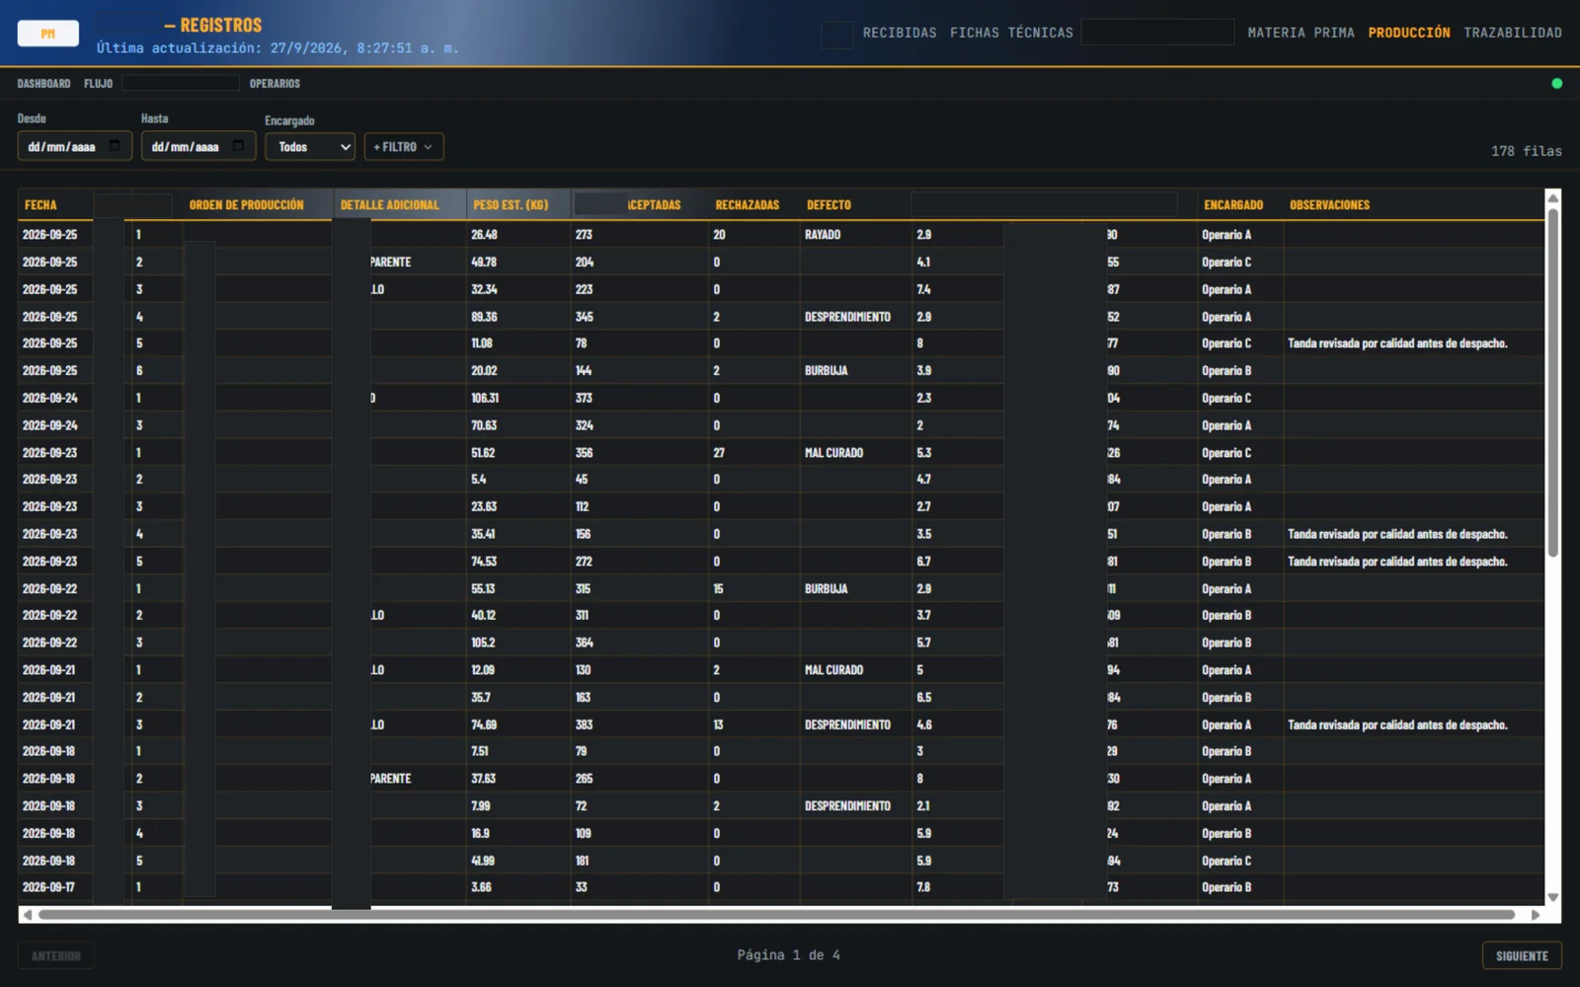Open the TRAZABILIDAD section

pos(1513,33)
